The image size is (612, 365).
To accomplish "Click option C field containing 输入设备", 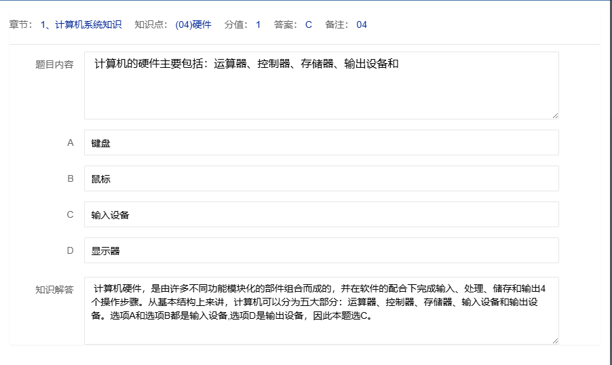I will coord(321,215).
